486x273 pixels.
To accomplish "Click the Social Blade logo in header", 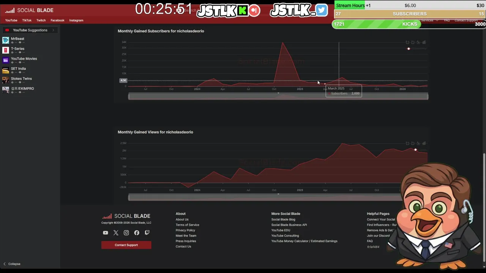I will tap(29, 10).
